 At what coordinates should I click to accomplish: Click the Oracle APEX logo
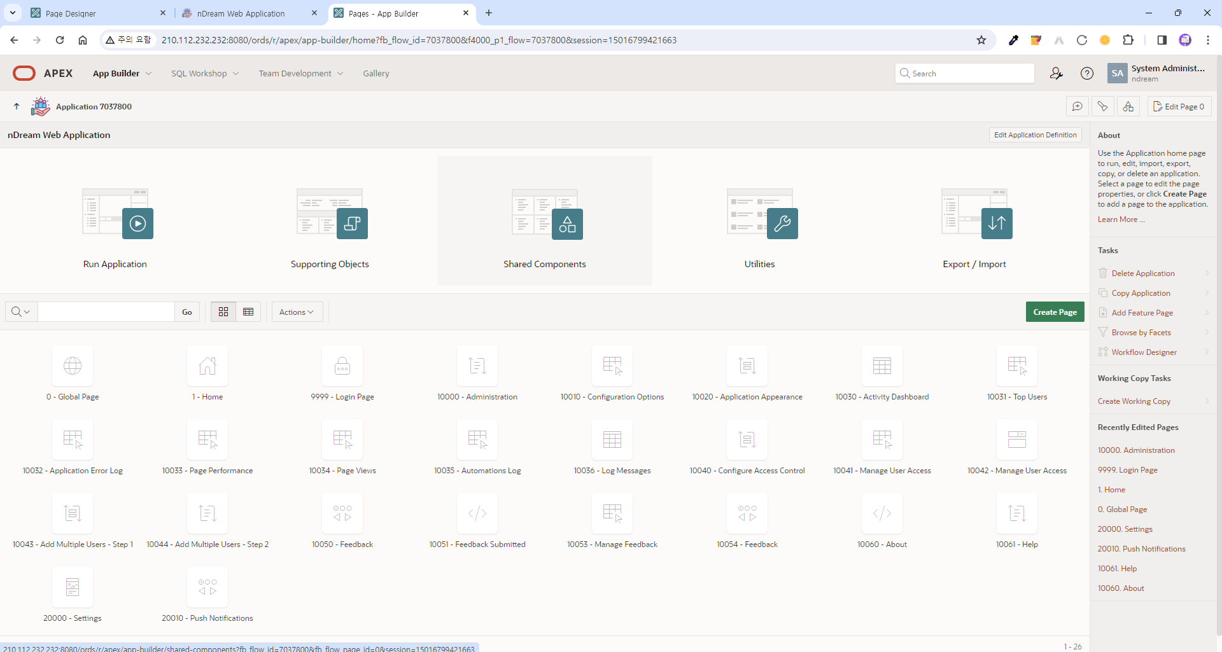pos(43,73)
